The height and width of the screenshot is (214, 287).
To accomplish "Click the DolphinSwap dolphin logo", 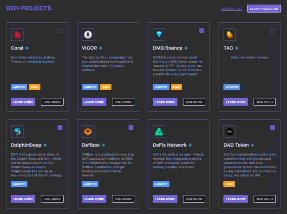I will point(17,131).
